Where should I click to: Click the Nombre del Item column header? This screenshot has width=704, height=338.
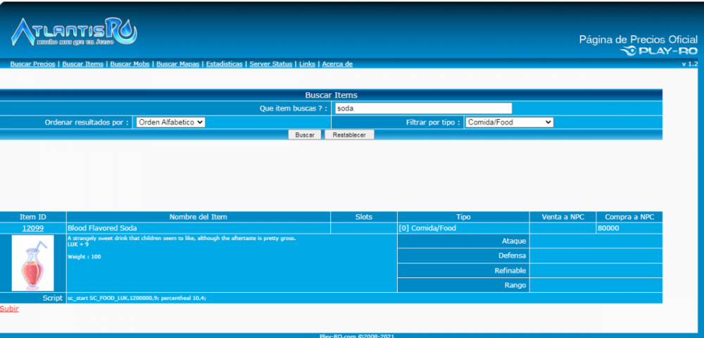click(x=198, y=217)
